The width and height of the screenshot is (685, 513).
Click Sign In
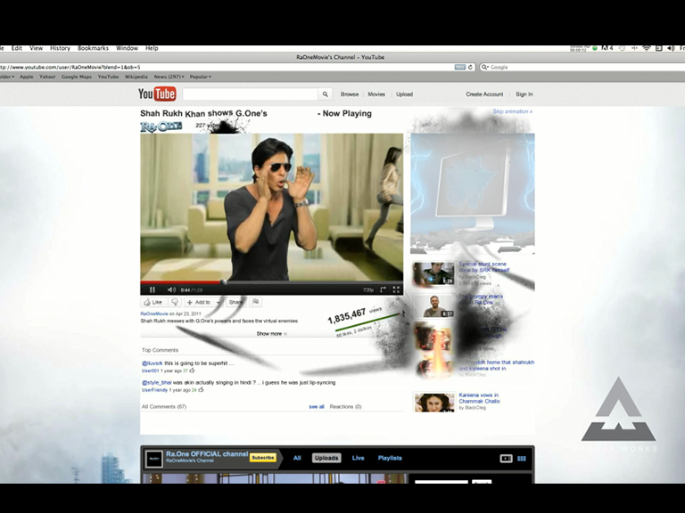coord(524,94)
